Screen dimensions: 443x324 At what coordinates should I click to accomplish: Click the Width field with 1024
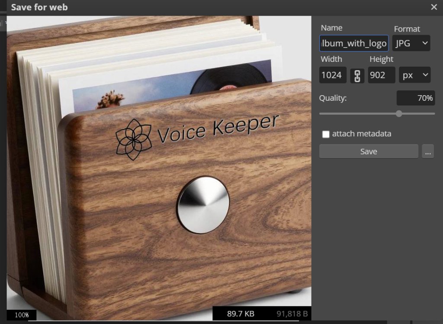point(333,75)
